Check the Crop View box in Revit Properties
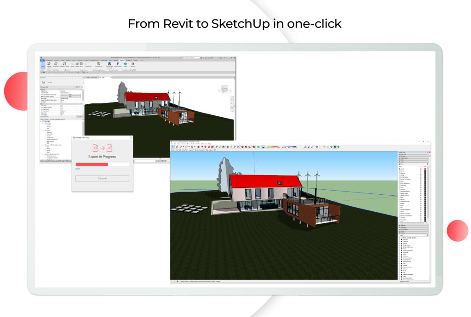This screenshot has height=317, width=471. pyautogui.click(x=62, y=106)
